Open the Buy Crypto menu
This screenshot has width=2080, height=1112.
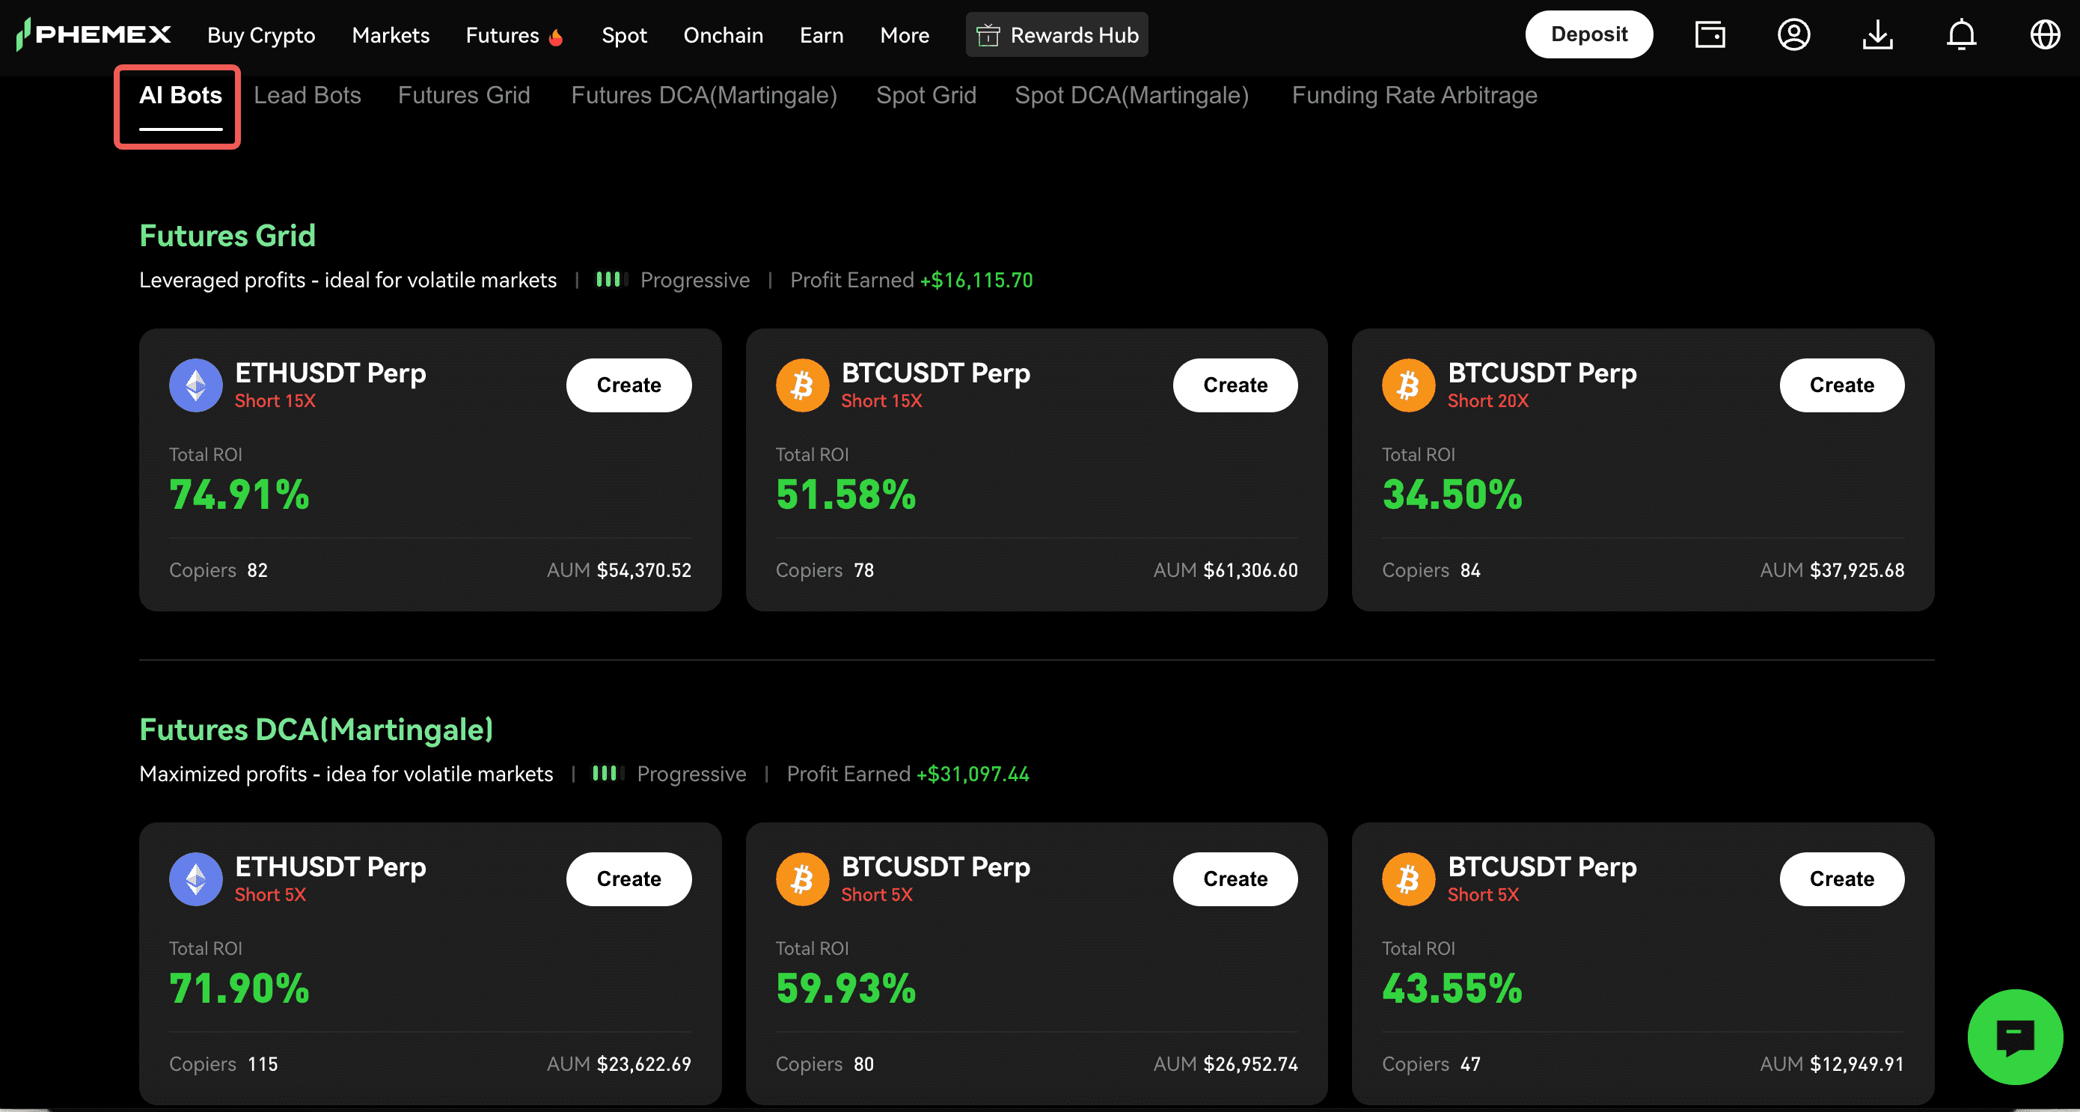coord(261,34)
